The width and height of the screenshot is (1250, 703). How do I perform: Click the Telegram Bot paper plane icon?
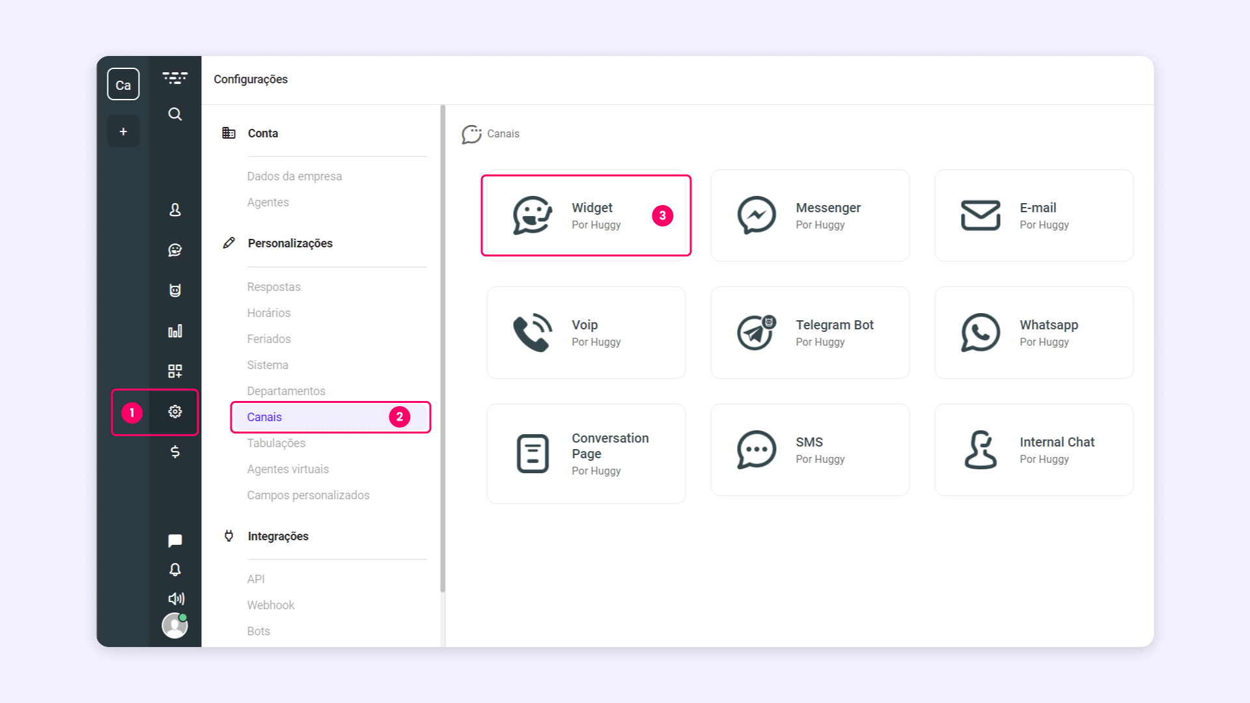tap(757, 333)
